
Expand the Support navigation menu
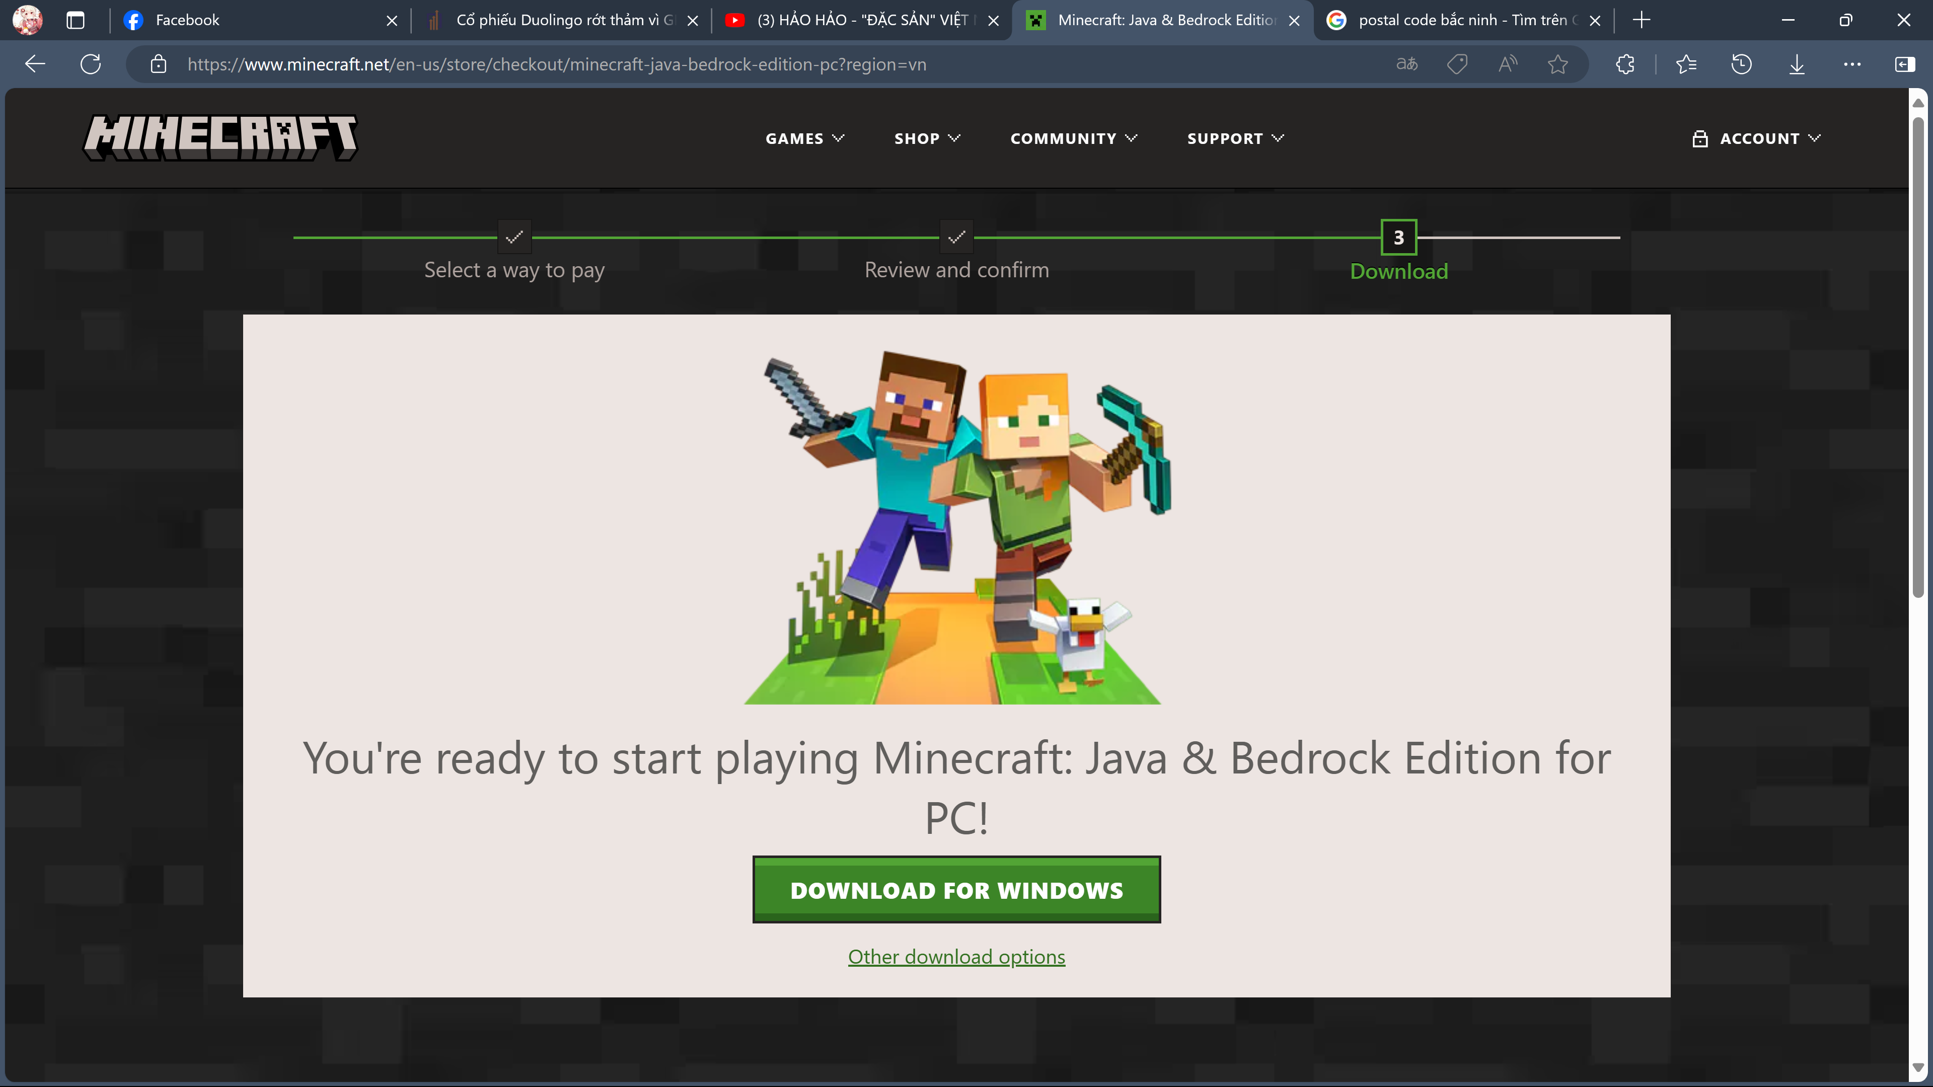(1235, 139)
